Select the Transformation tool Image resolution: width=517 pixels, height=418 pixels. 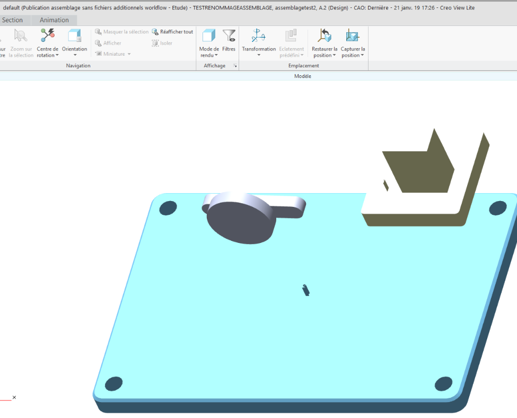pos(258,35)
